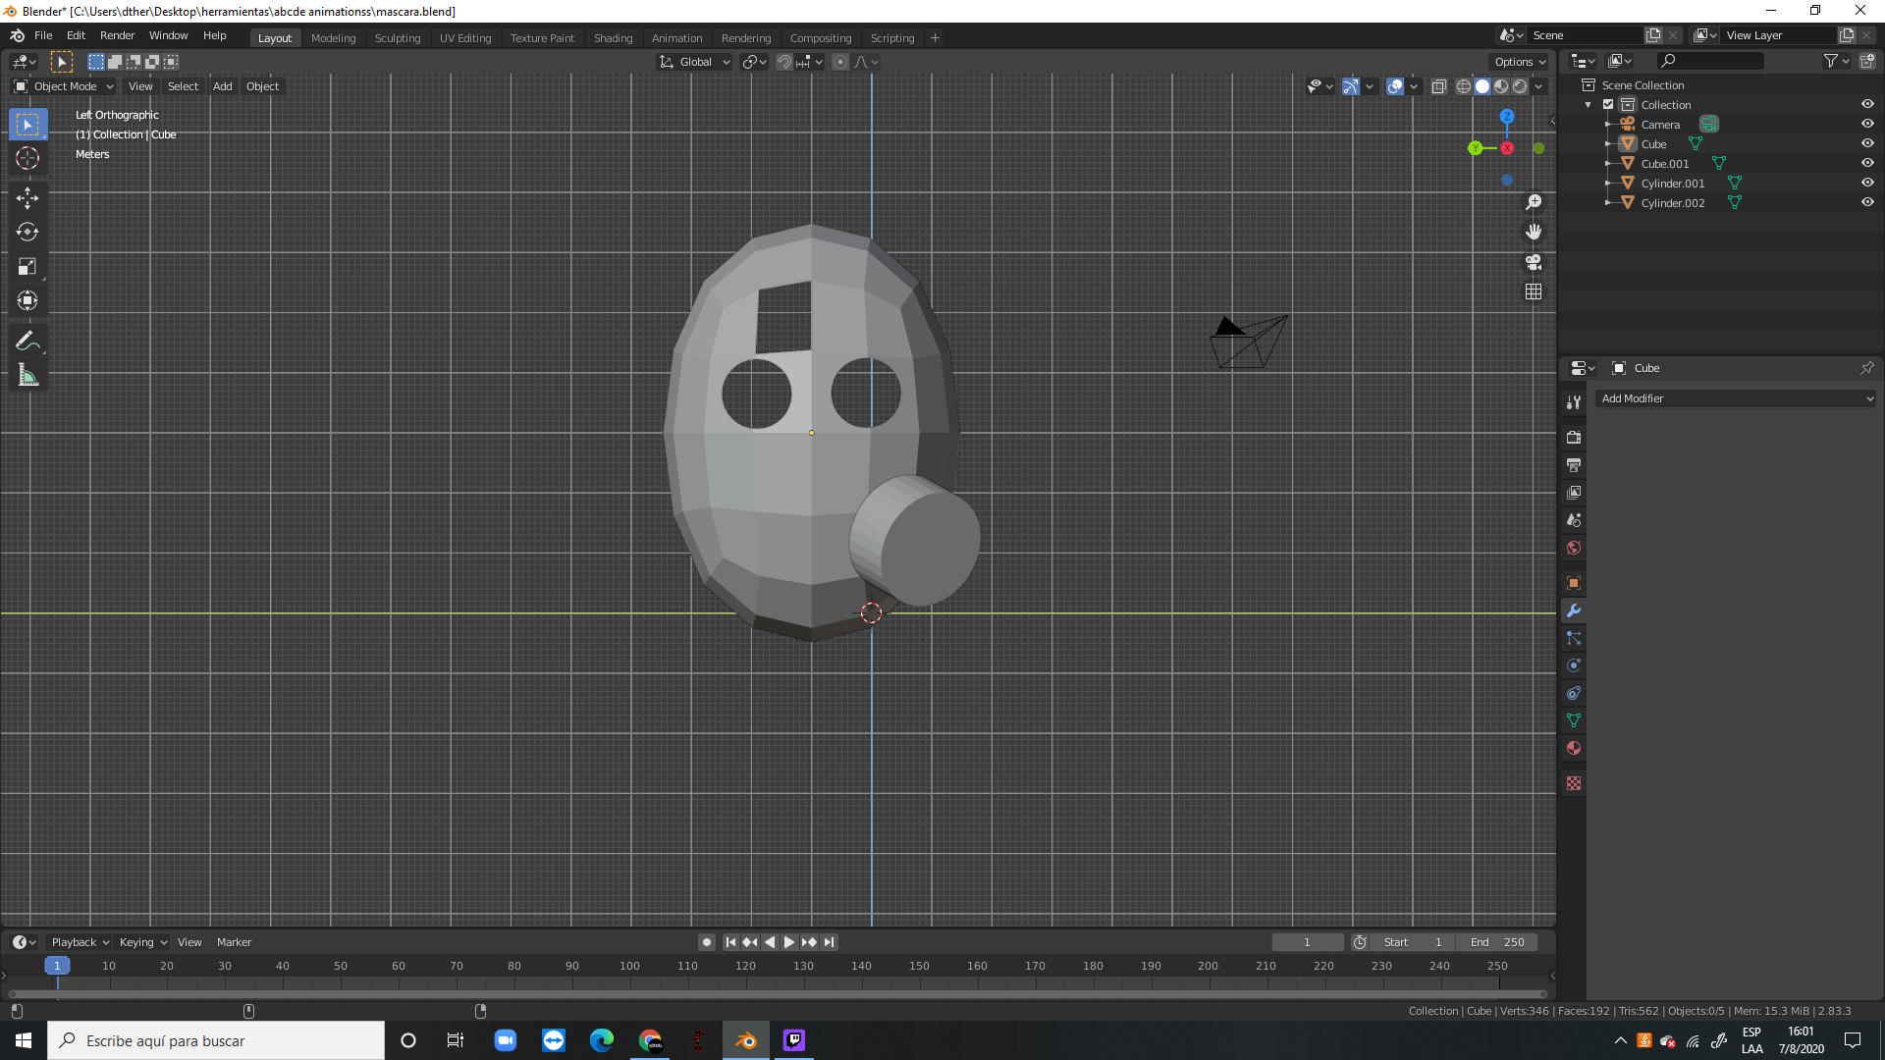Hide the Camera object in outliner
The height and width of the screenshot is (1060, 1885).
pos(1867,124)
